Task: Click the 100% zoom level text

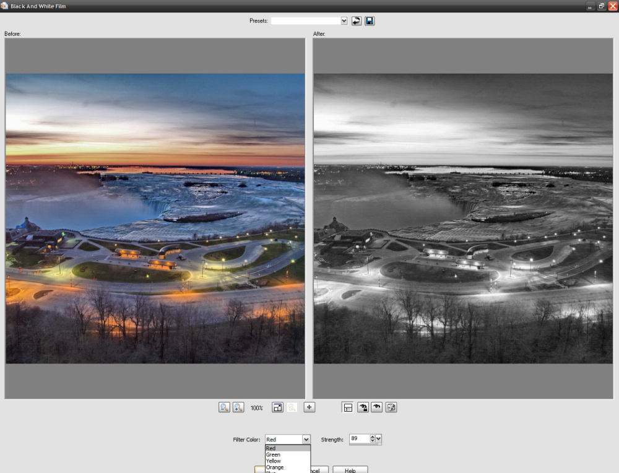Action: point(257,408)
